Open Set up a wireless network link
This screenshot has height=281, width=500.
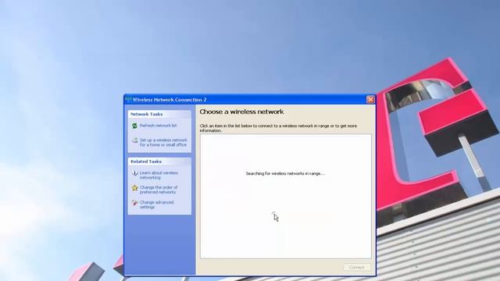click(x=163, y=142)
